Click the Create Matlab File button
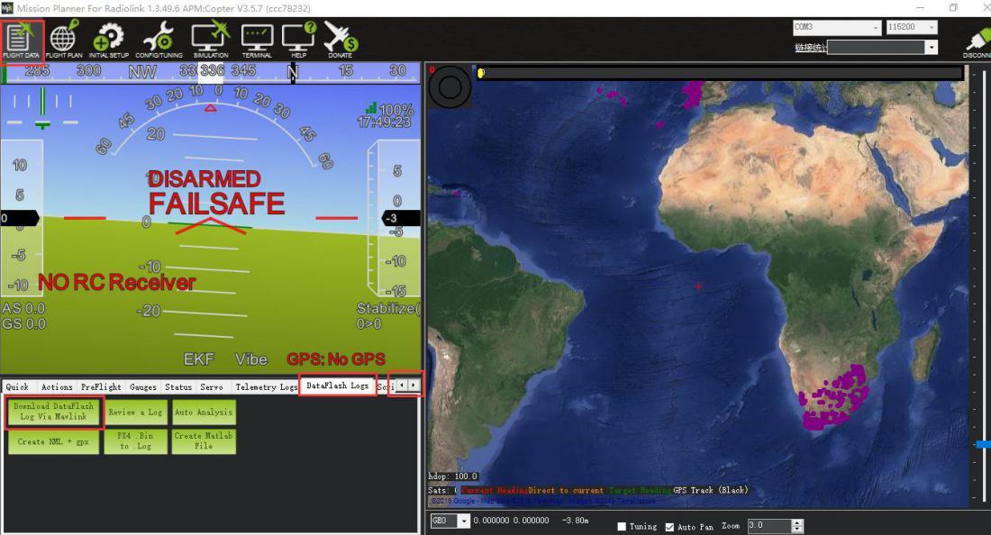Image resolution: width=991 pixels, height=535 pixels. tap(204, 441)
